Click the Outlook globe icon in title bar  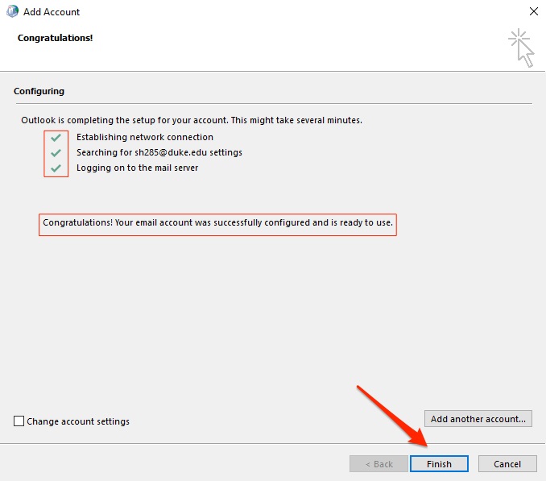click(x=13, y=11)
